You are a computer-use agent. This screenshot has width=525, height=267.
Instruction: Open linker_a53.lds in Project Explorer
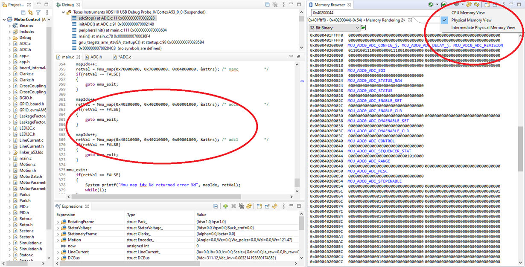[x=31, y=152]
